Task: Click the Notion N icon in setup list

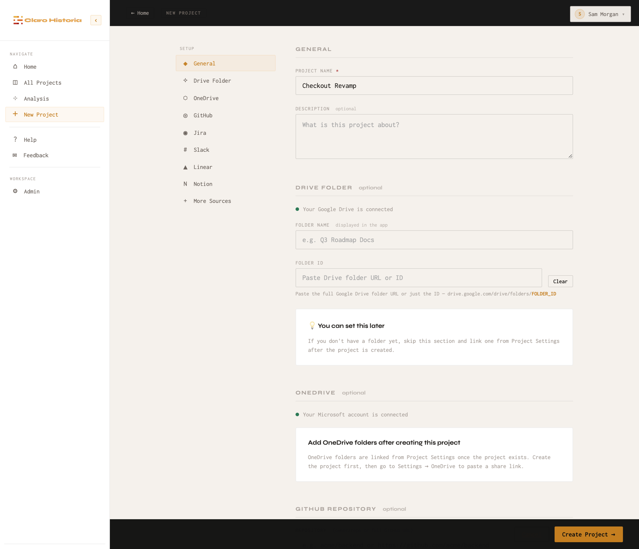Action: (x=185, y=184)
